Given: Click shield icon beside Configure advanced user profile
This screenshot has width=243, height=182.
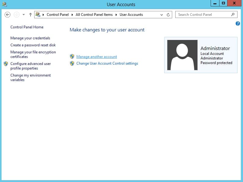Looking at the screenshot, I should 6,64.
